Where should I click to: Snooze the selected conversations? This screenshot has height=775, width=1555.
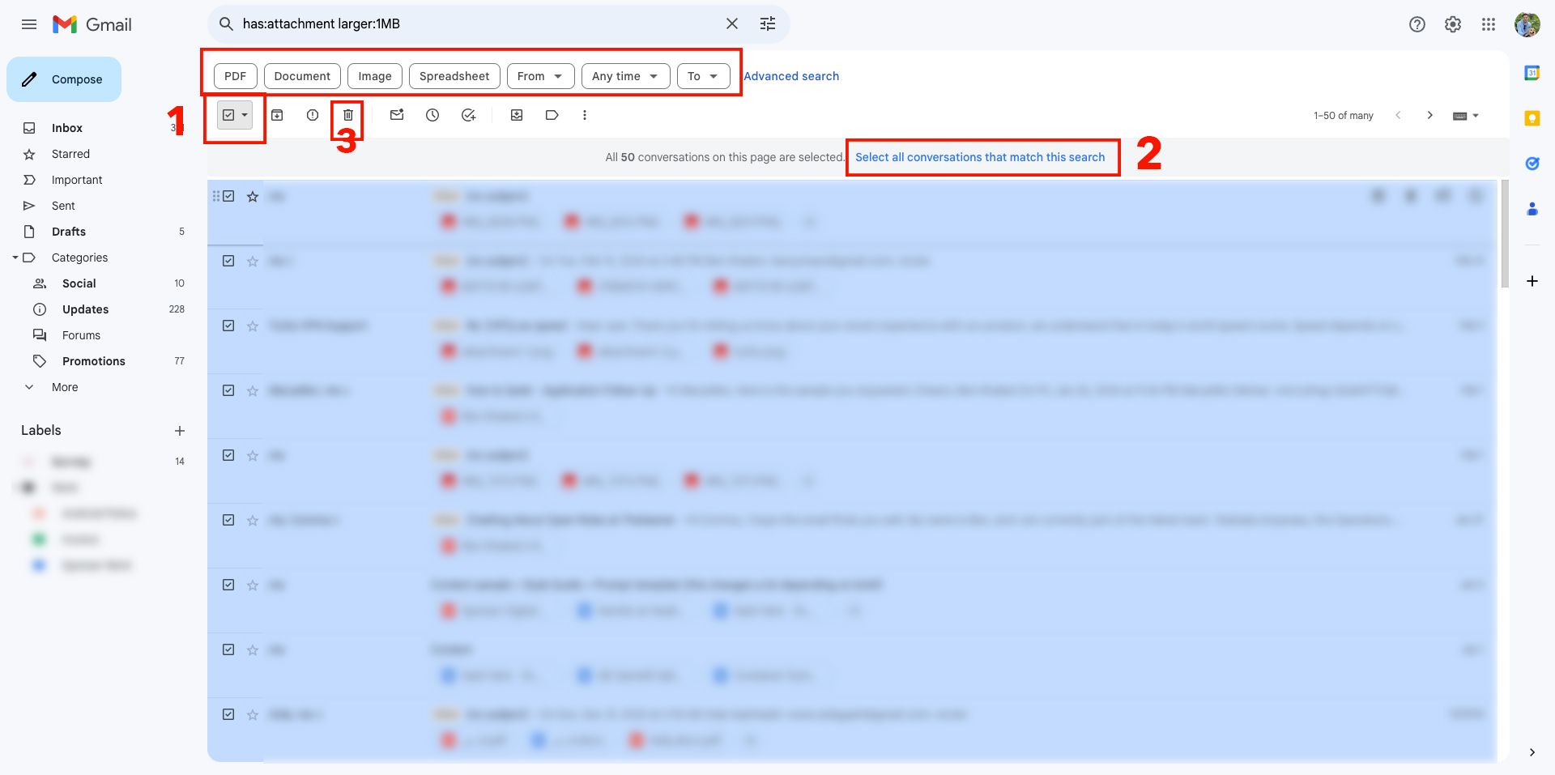432,115
